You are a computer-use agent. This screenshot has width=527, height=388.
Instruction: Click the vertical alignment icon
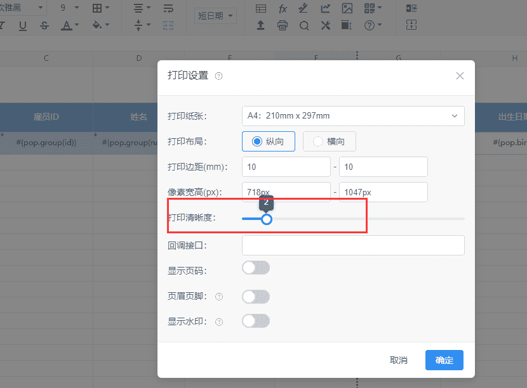point(138,25)
